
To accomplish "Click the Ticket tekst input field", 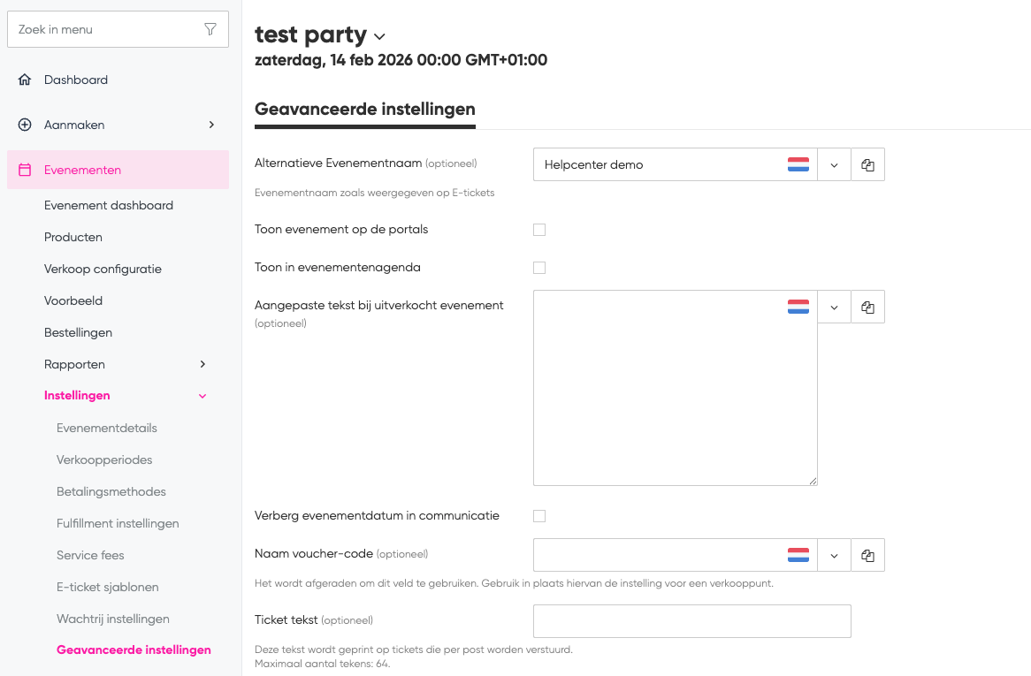I will tap(691, 621).
